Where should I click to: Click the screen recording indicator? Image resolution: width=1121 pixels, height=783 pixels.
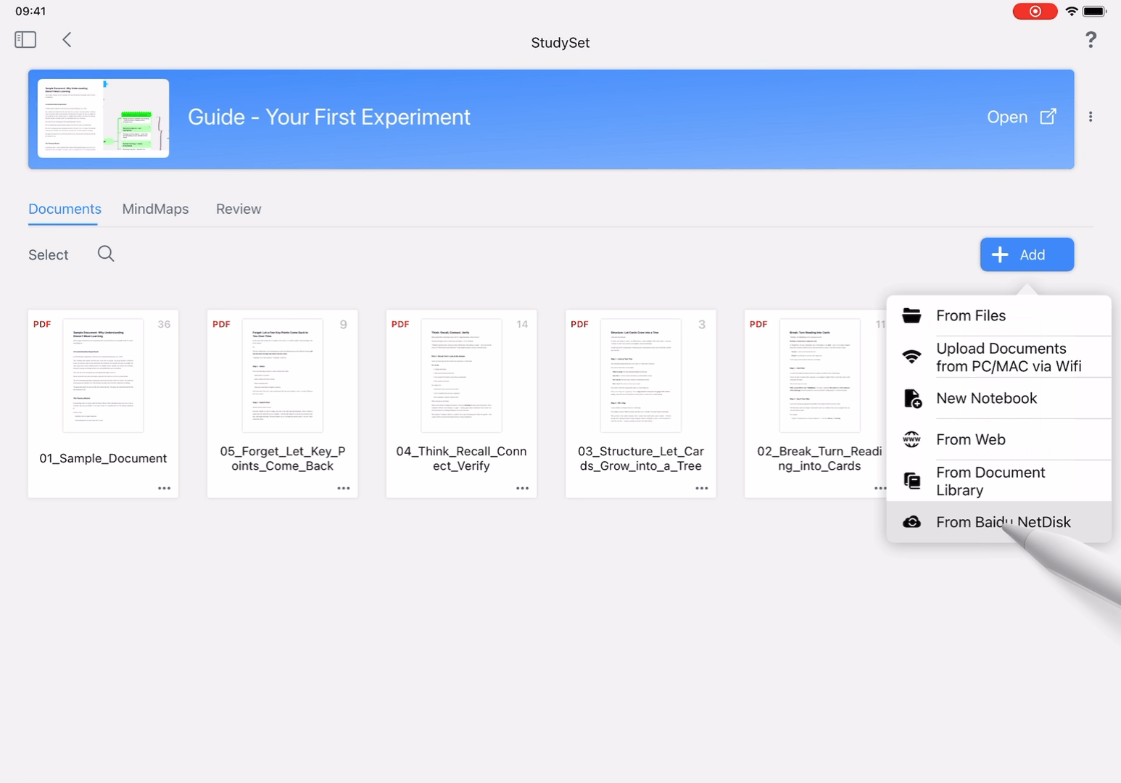[x=1035, y=12]
